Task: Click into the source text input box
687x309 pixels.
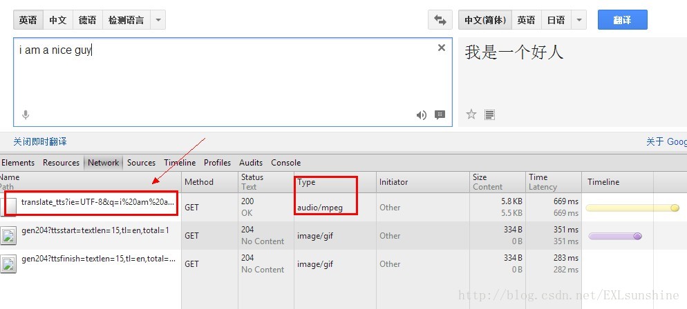Action: tap(233, 81)
